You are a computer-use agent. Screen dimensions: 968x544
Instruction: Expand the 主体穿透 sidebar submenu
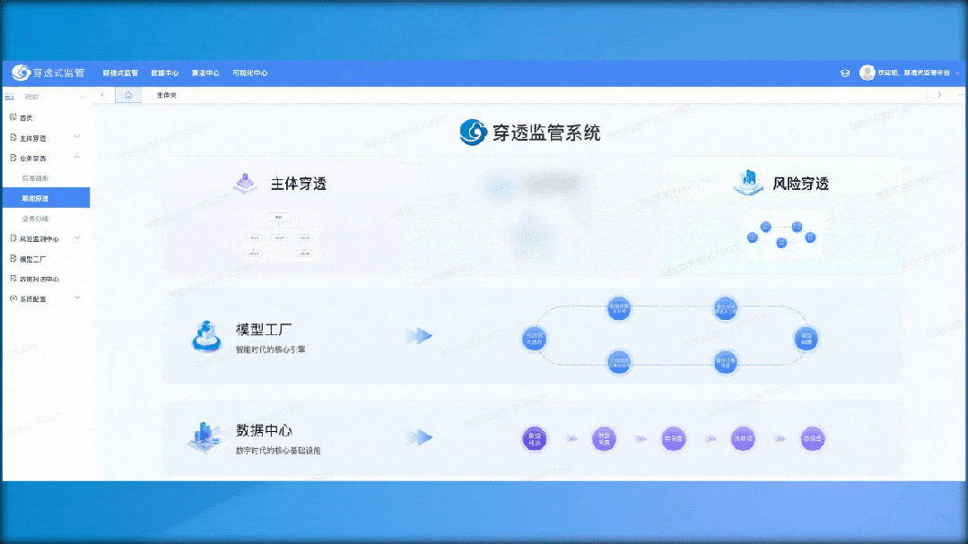click(x=77, y=137)
